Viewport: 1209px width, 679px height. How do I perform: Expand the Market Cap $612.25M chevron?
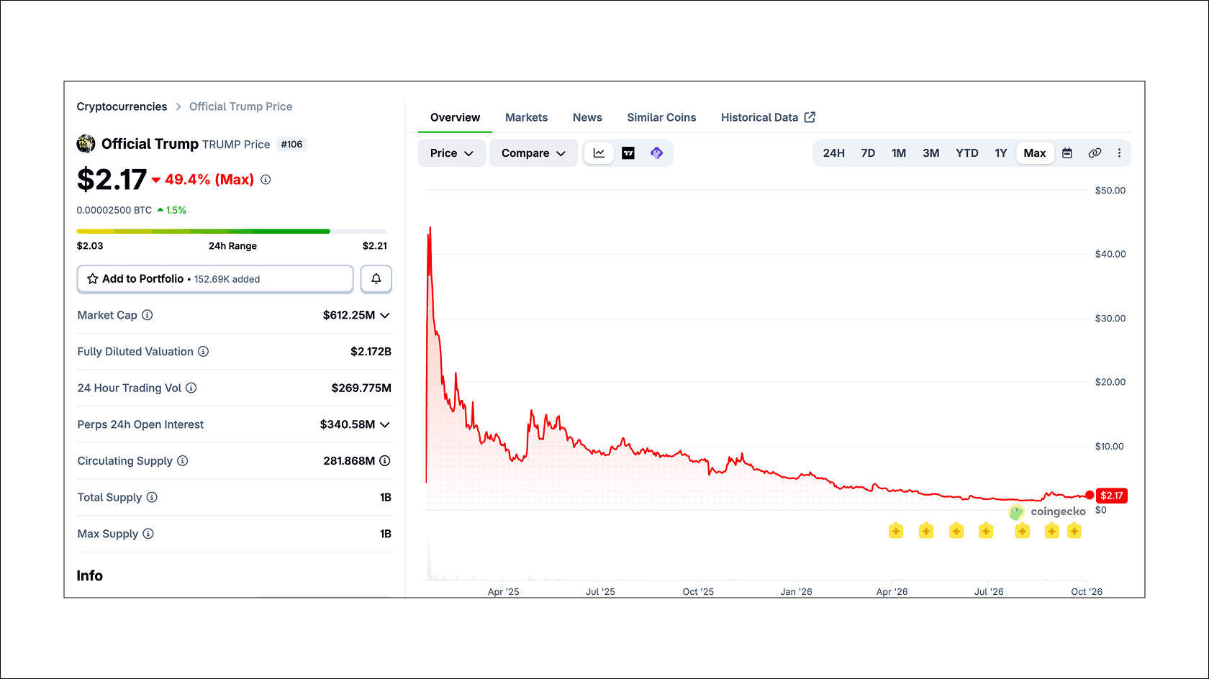click(385, 316)
